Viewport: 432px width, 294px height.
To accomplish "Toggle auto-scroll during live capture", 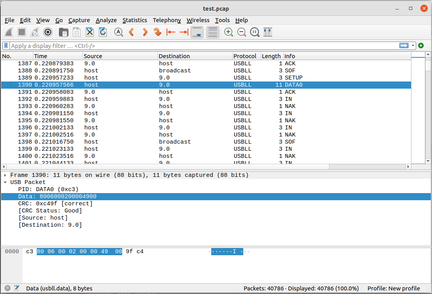I will point(197,32).
